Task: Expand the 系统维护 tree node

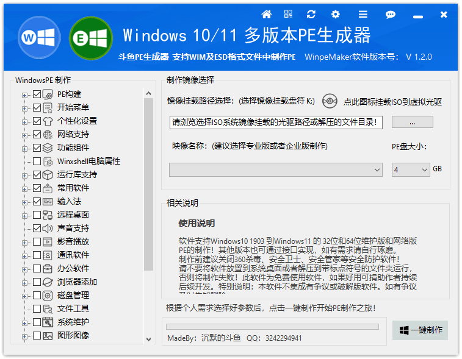Action: 25,323
